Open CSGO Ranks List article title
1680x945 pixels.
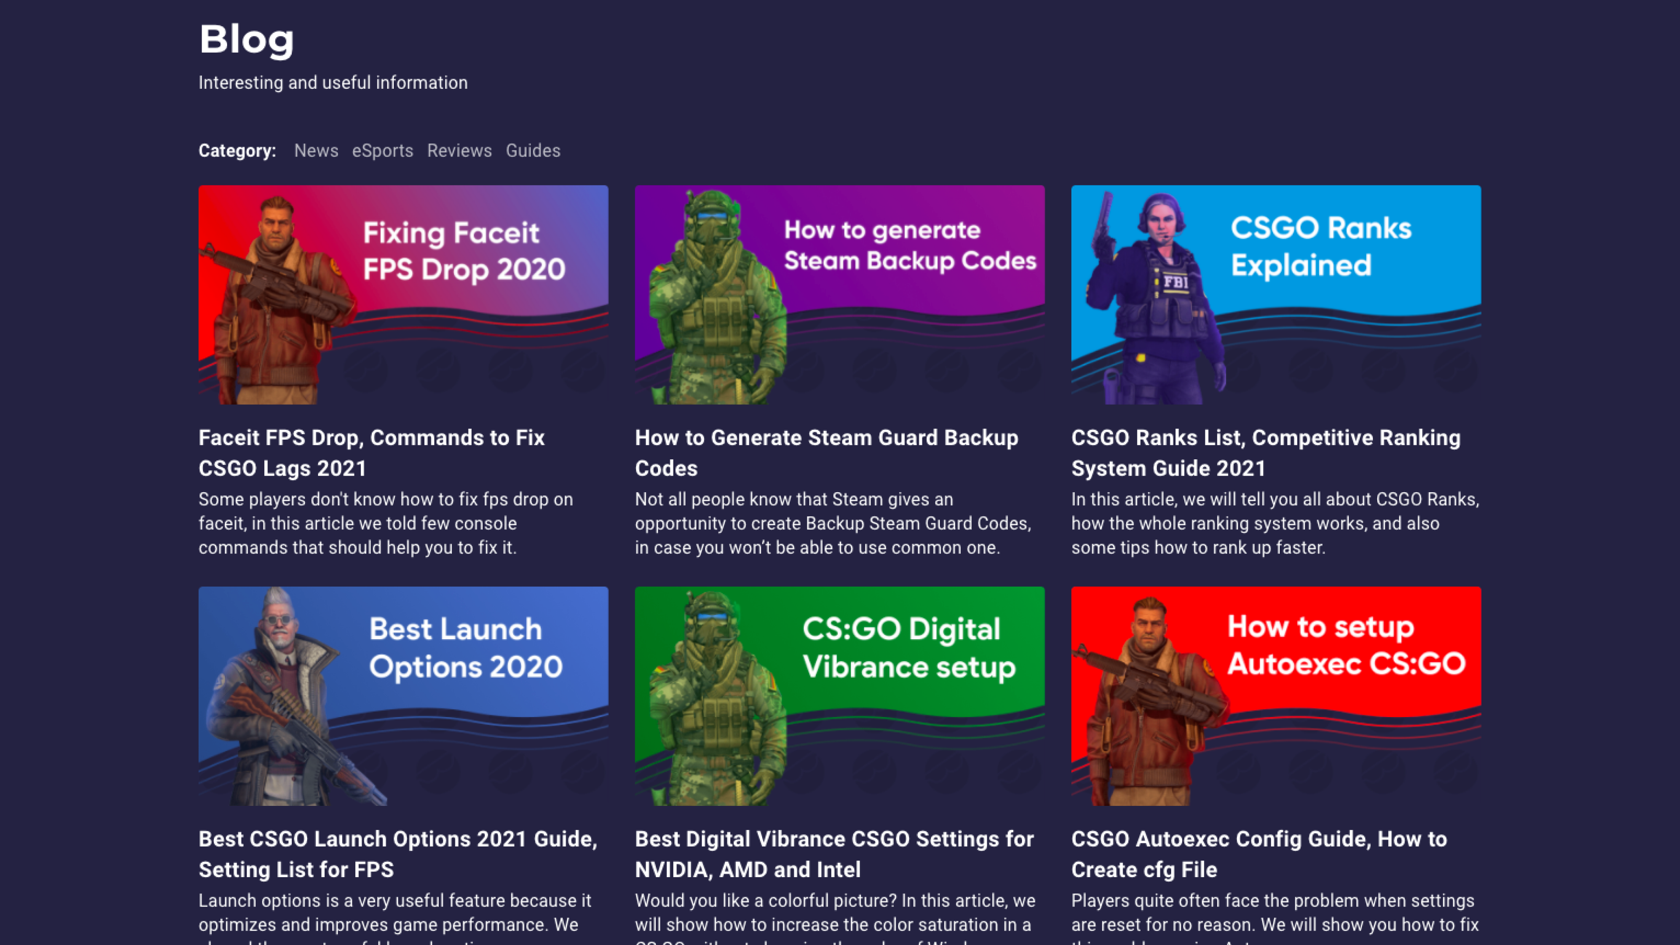(1265, 453)
